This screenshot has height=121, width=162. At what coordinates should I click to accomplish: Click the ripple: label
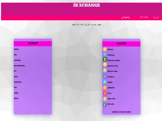tap(110, 82)
